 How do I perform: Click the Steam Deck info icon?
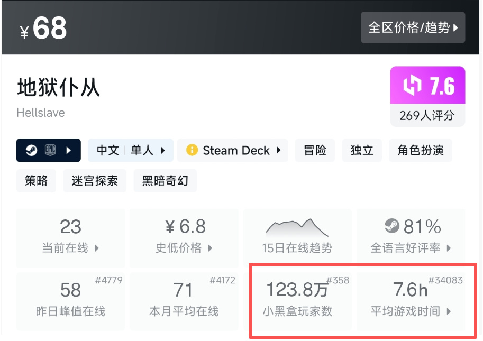click(192, 150)
